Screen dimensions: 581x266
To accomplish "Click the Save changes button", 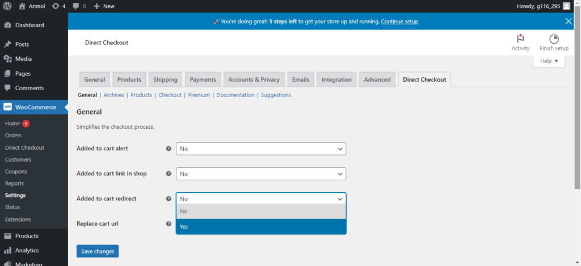I will click(x=98, y=251).
